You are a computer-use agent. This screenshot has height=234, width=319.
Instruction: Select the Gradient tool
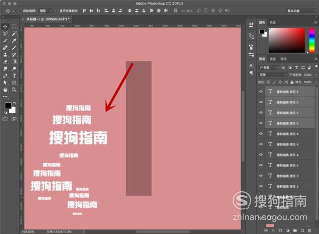[14, 61]
